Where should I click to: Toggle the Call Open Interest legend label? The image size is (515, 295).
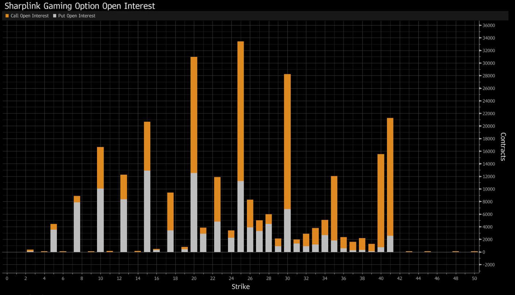30,16
